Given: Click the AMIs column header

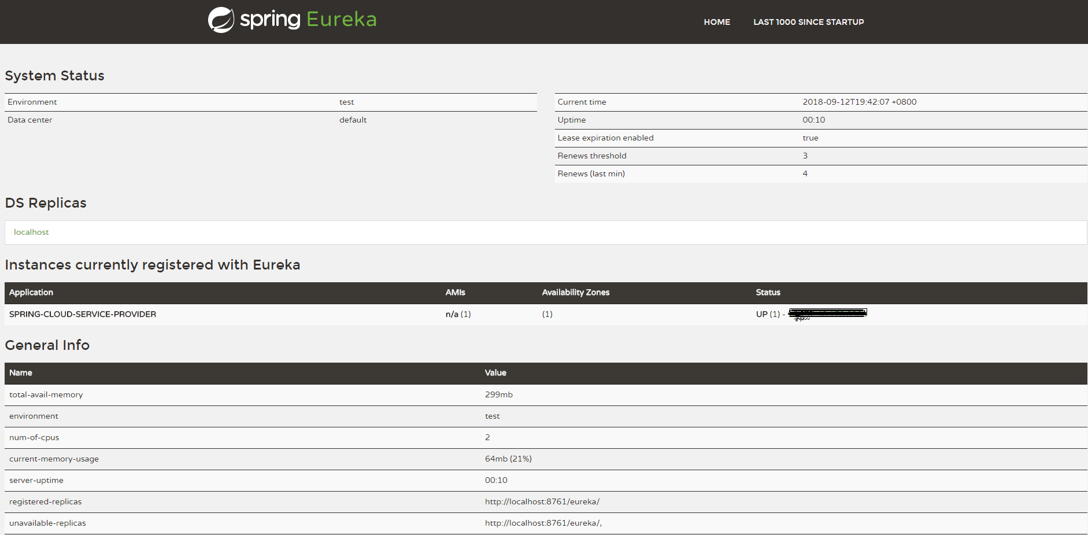Looking at the screenshot, I should coord(455,293).
